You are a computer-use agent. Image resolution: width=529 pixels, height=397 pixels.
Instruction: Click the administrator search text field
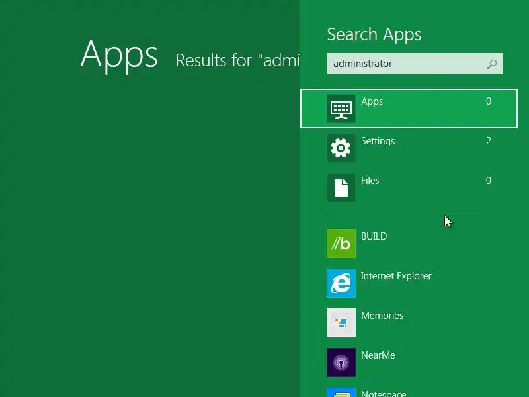(x=415, y=64)
